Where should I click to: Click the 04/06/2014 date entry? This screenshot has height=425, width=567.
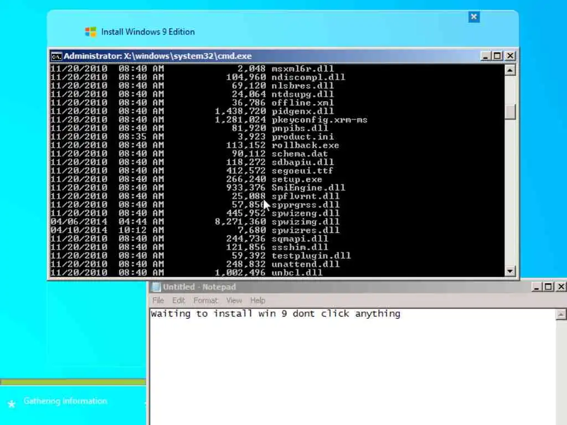point(79,221)
